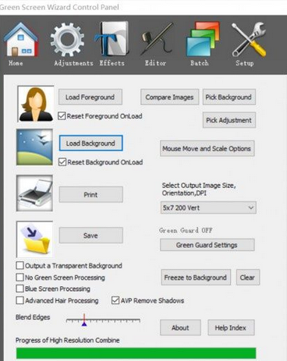Click the background landscape thumbnail
The image size is (287, 361).
pos(34,147)
